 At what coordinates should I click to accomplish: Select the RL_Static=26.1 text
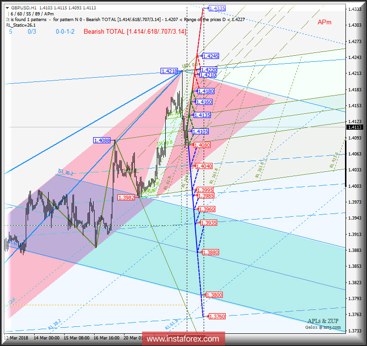(x=21, y=25)
